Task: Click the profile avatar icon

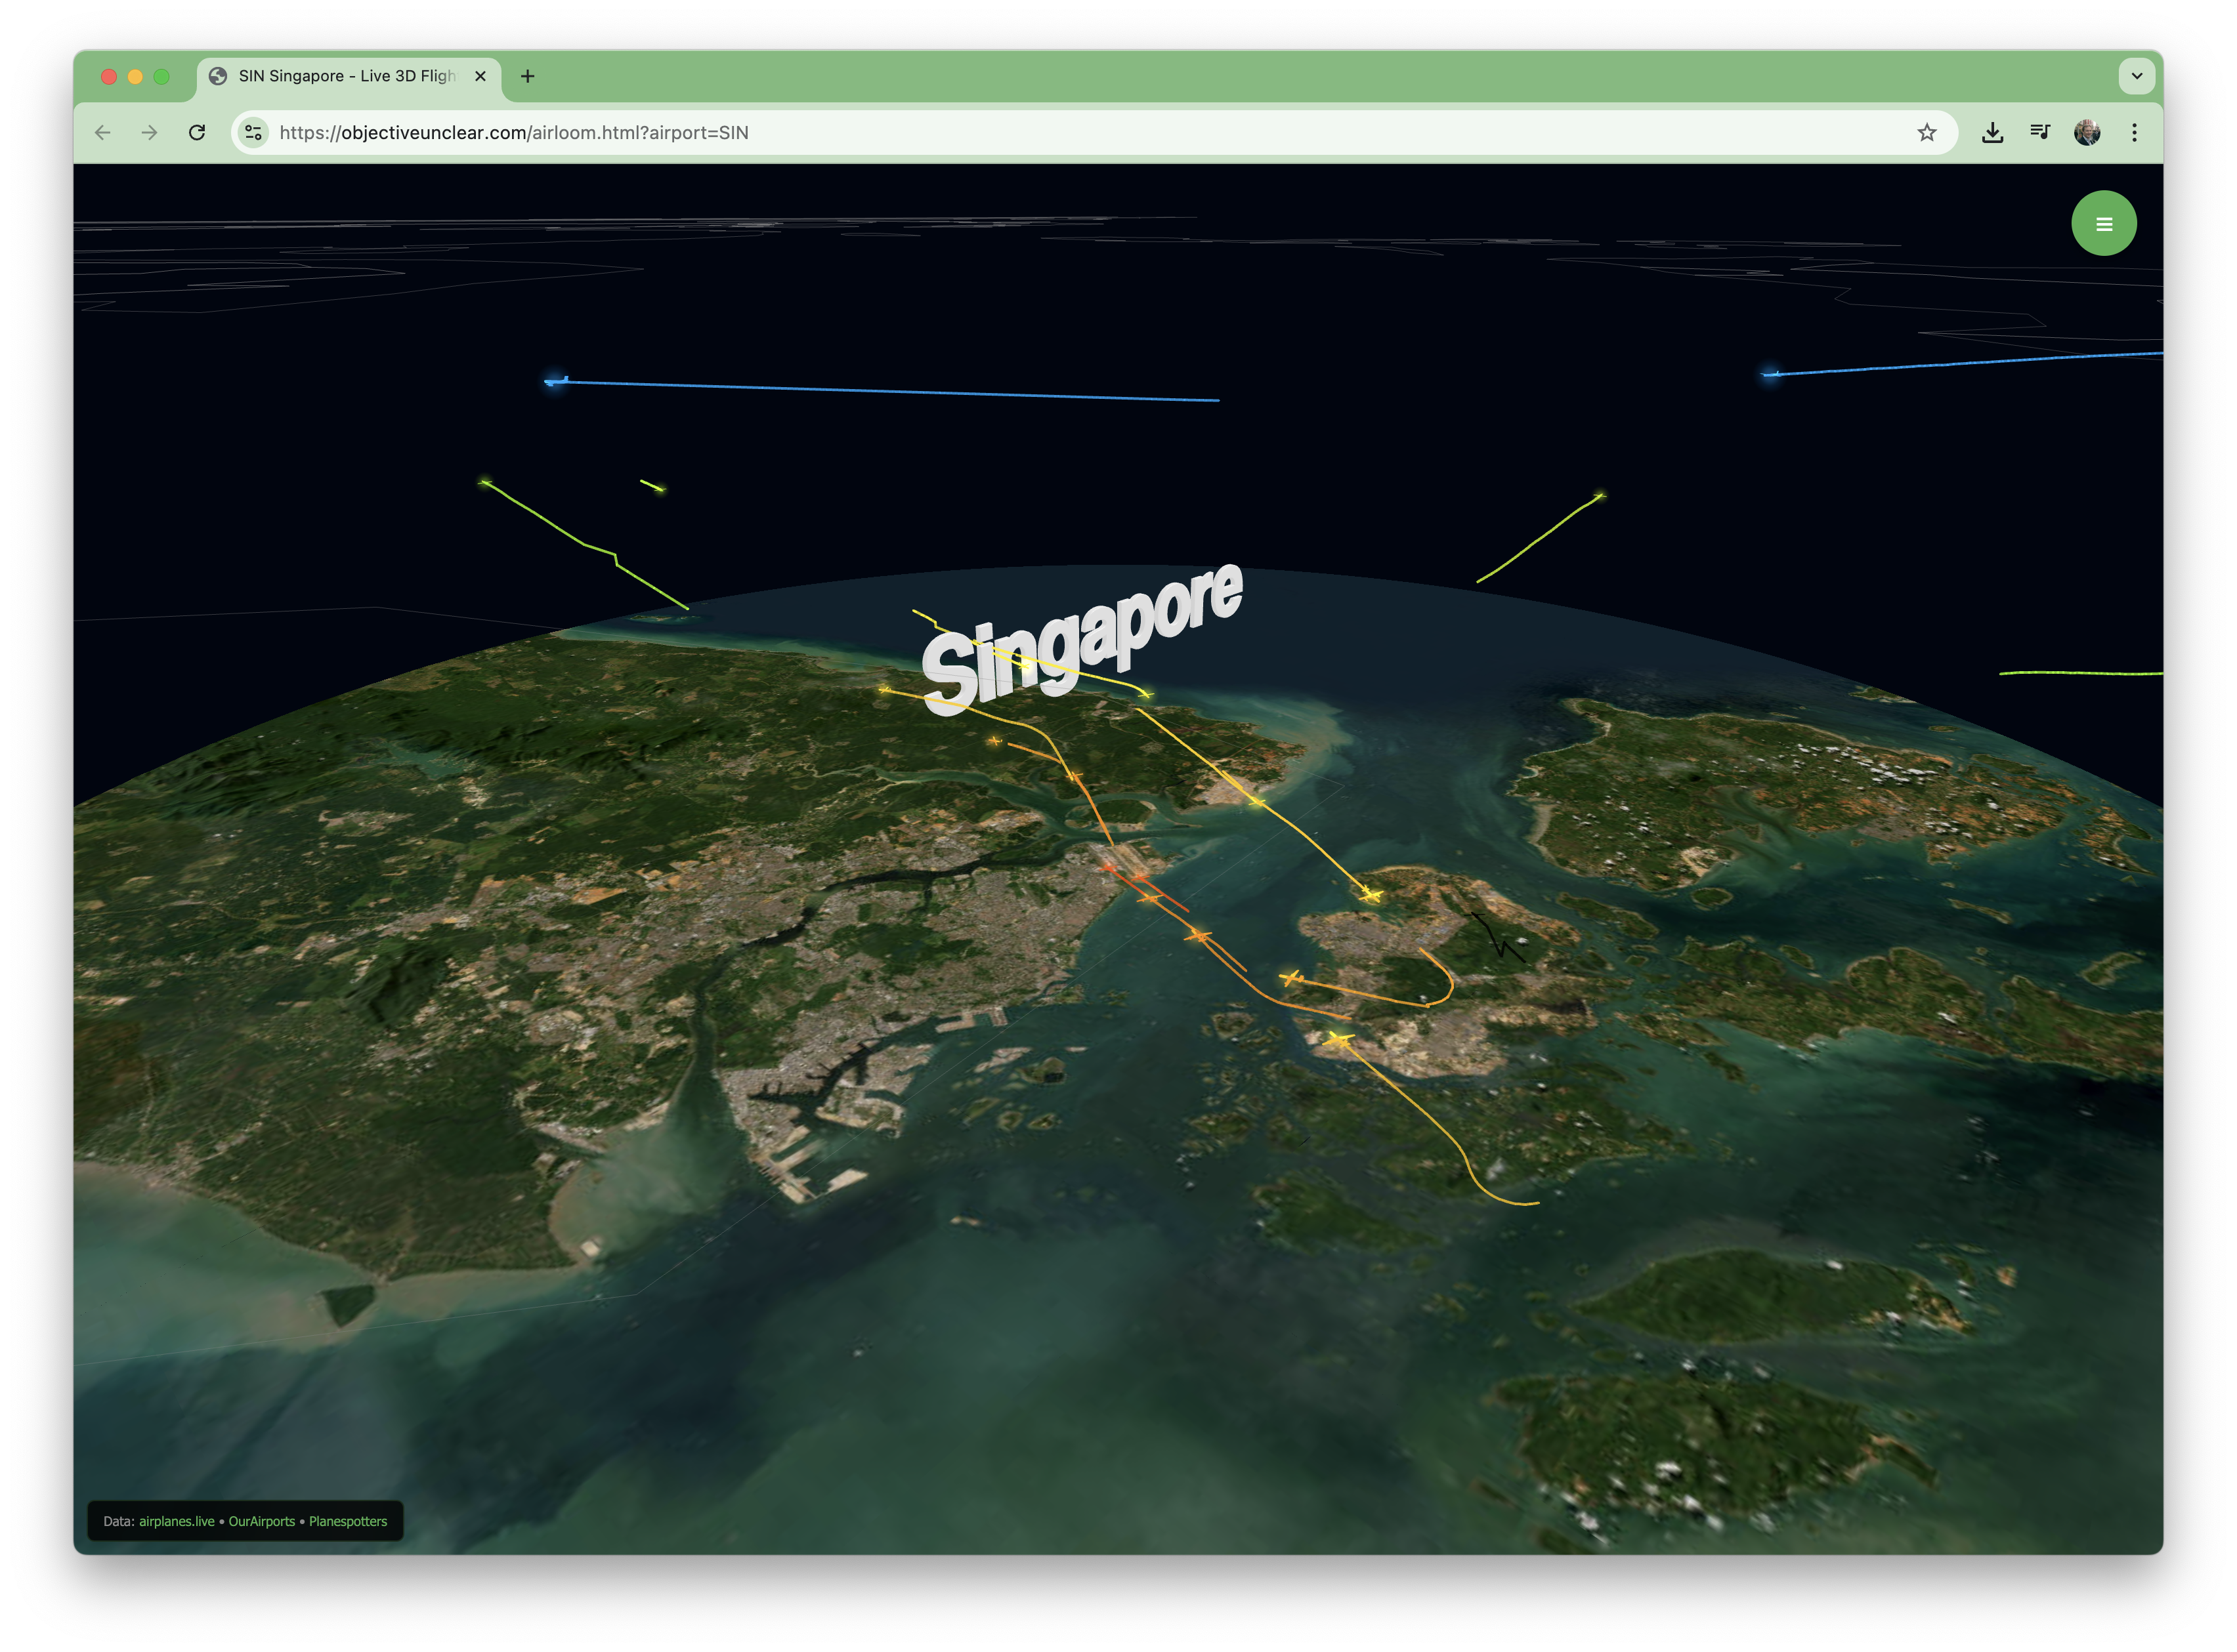Action: point(2087,133)
